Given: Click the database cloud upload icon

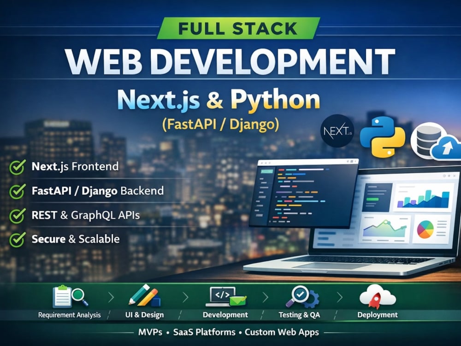Looking at the screenshot, I should point(436,141).
